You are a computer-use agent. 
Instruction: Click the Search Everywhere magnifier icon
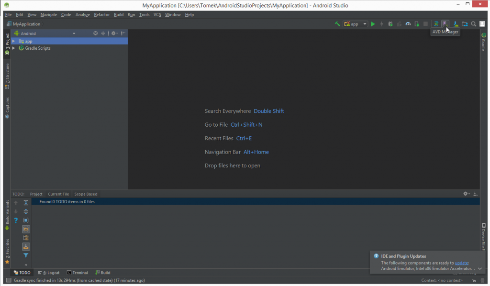473,24
